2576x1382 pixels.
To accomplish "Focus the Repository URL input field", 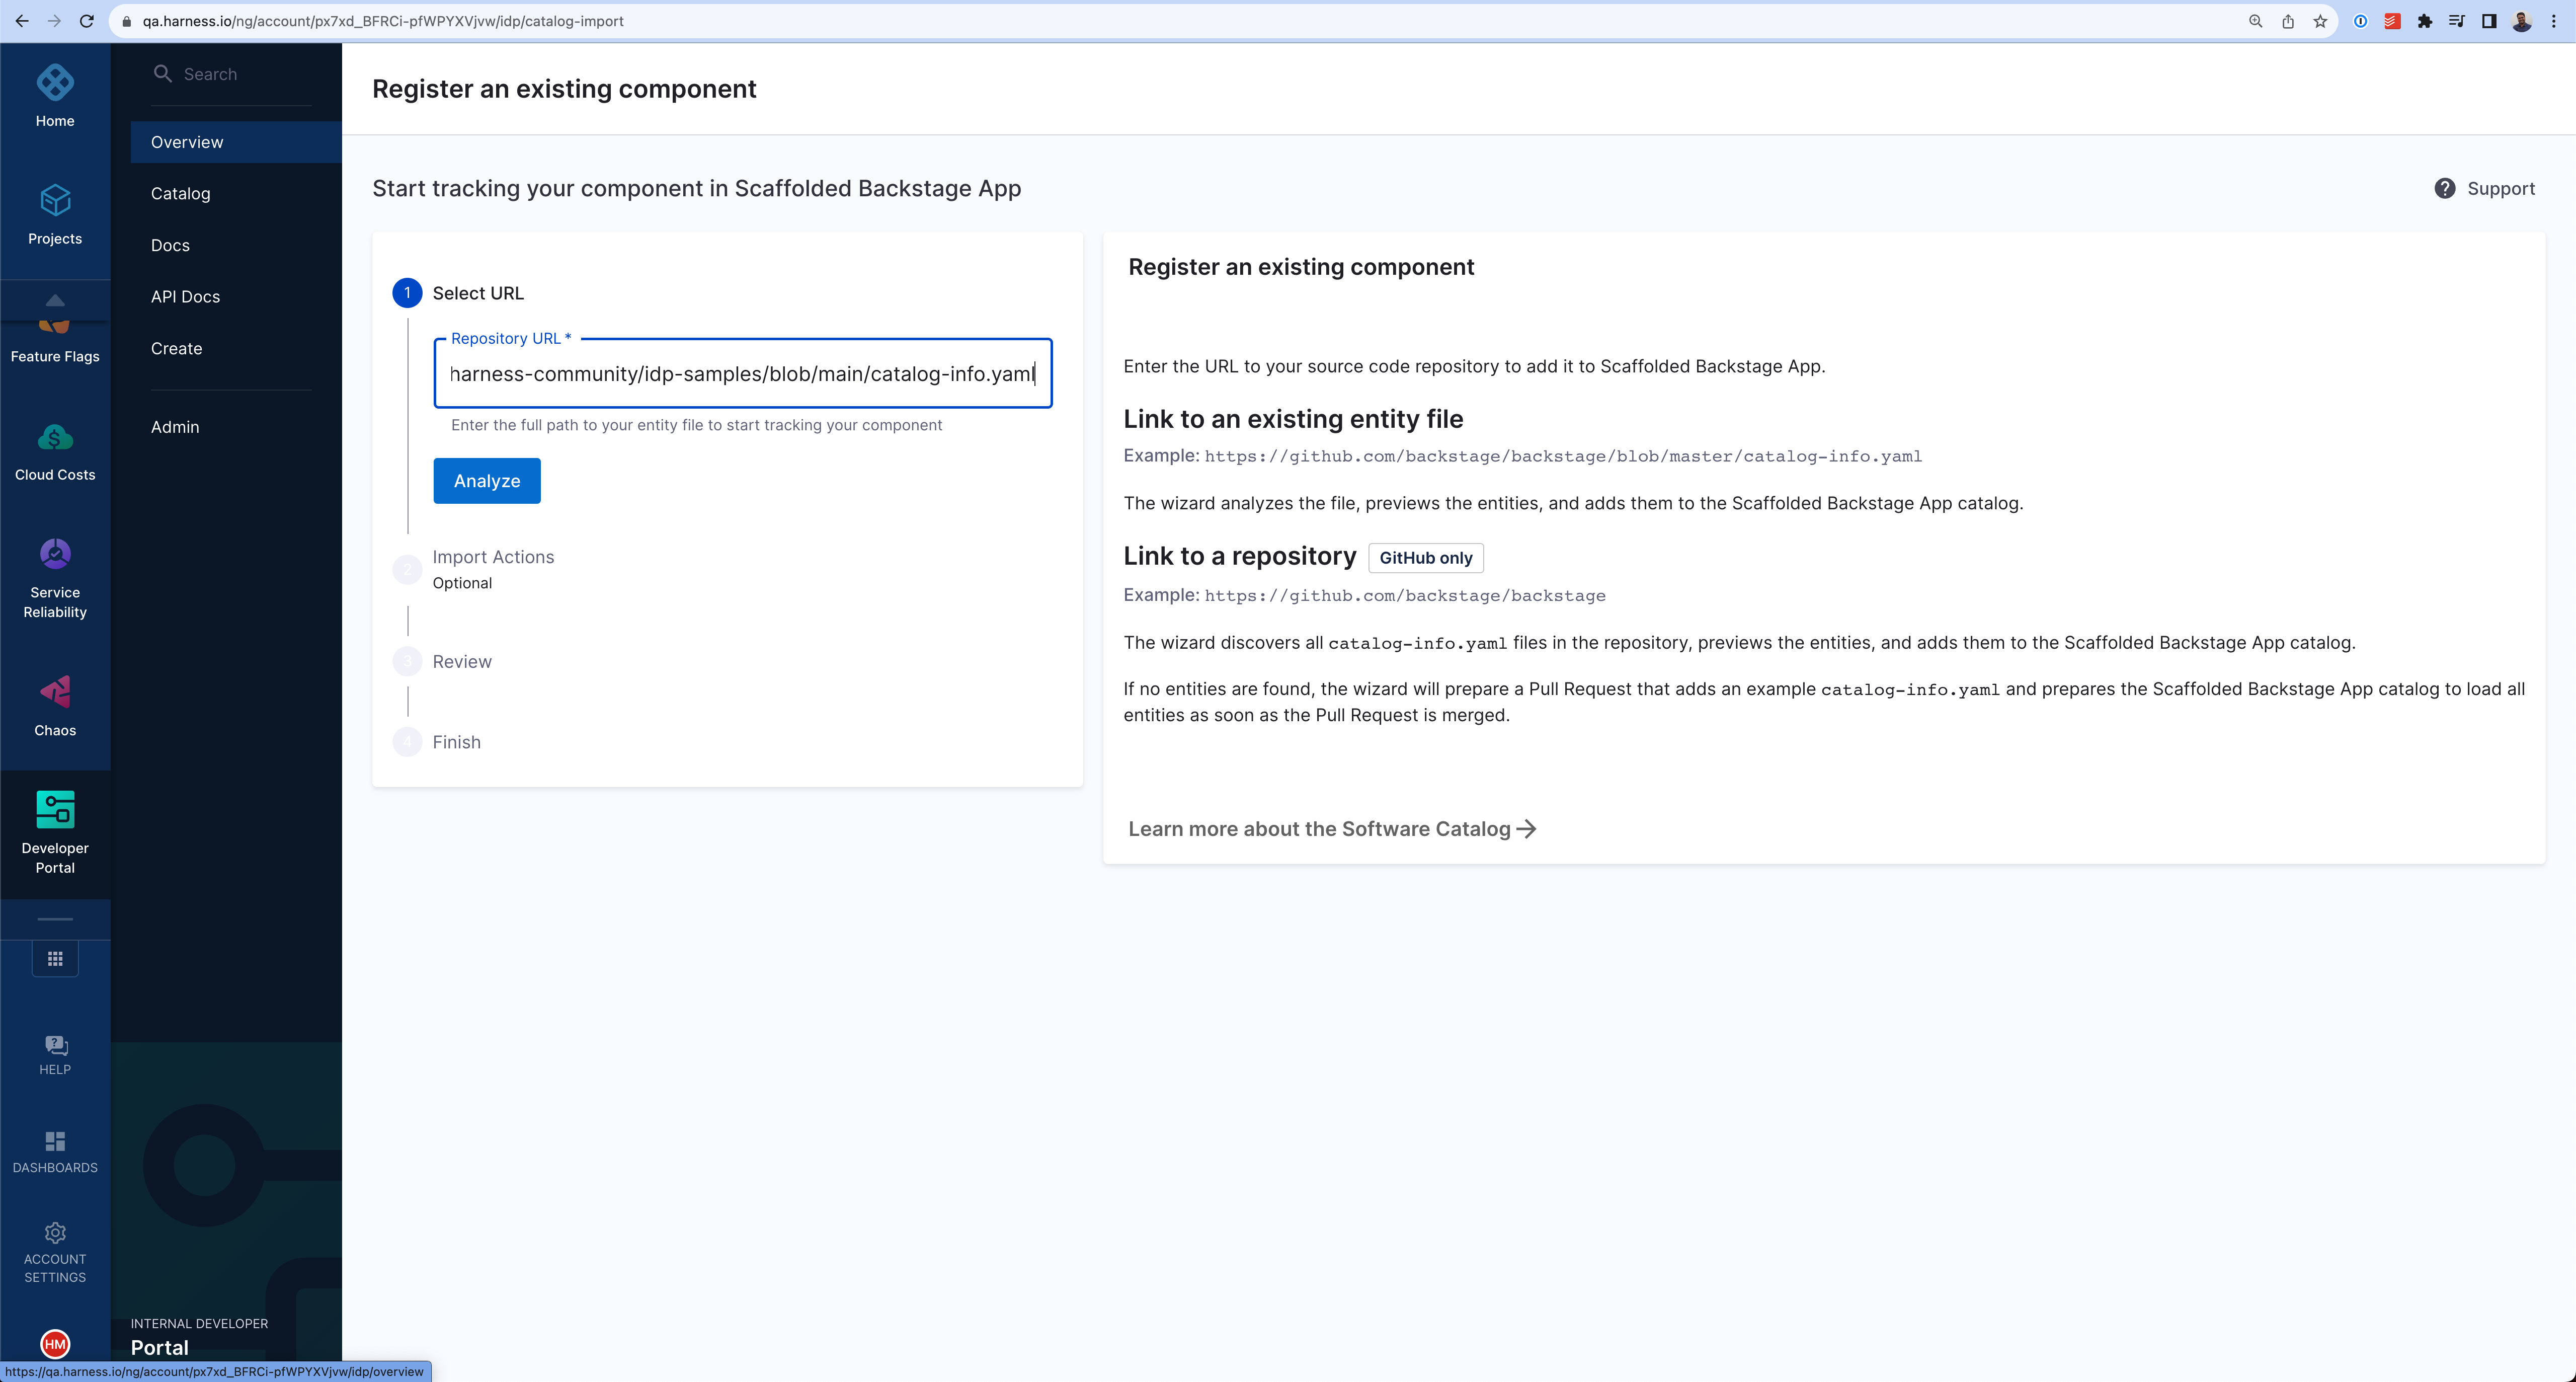I will [741, 374].
